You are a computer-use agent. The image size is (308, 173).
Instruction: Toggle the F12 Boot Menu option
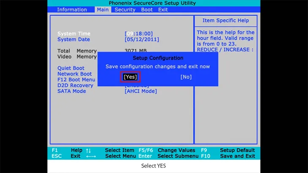76,80
